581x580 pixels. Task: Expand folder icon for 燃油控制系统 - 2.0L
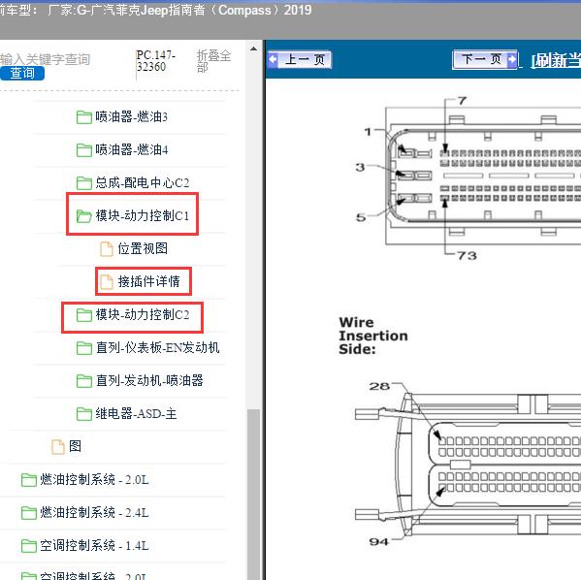coord(29,480)
